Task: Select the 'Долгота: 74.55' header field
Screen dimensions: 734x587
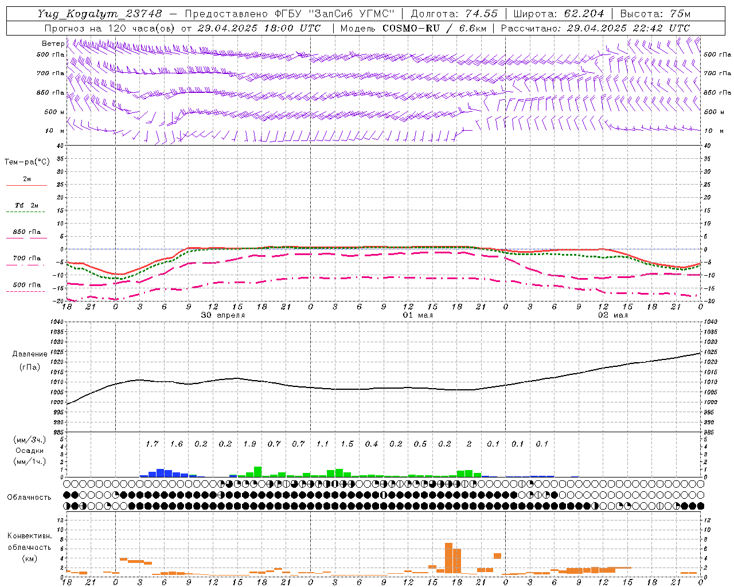Action: 455,14
